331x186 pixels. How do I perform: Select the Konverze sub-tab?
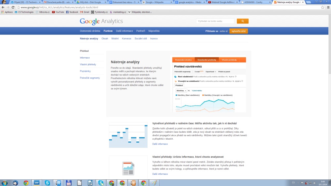(x=126, y=39)
